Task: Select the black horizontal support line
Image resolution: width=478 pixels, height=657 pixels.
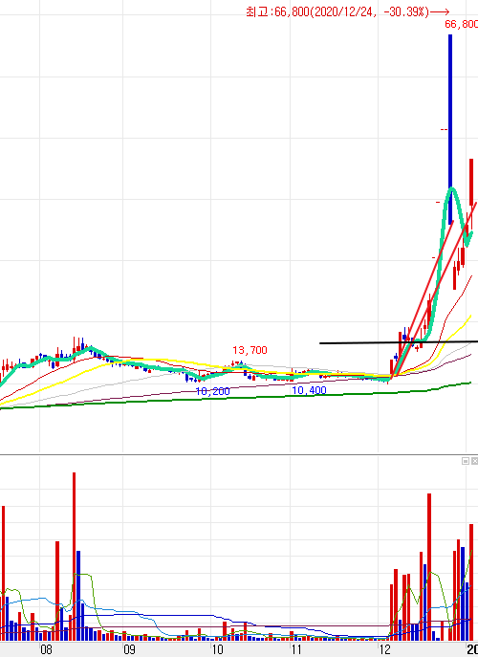Action: (x=399, y=342)
